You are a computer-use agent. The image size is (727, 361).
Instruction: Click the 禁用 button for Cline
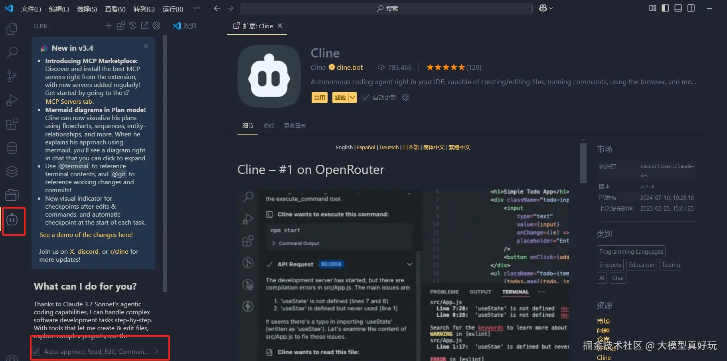tap(319, 97)
